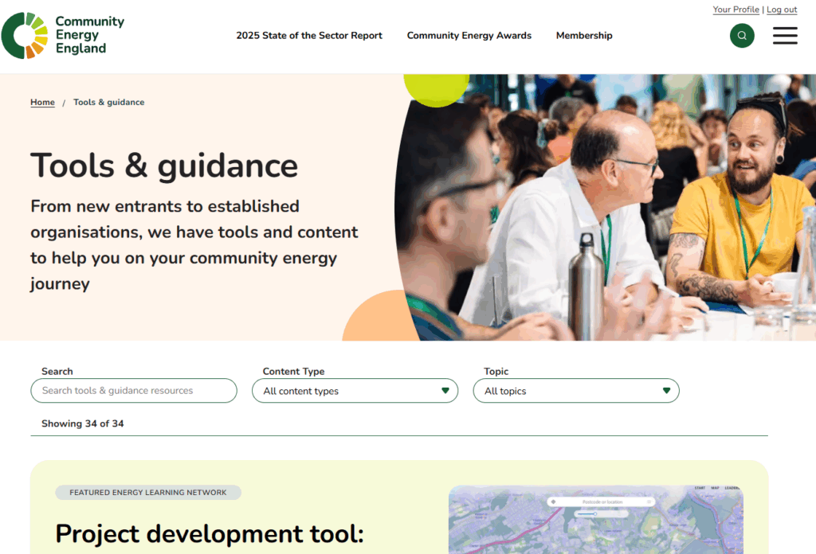Click the Tools & guidance breadcrumb

tap(108, 103)
